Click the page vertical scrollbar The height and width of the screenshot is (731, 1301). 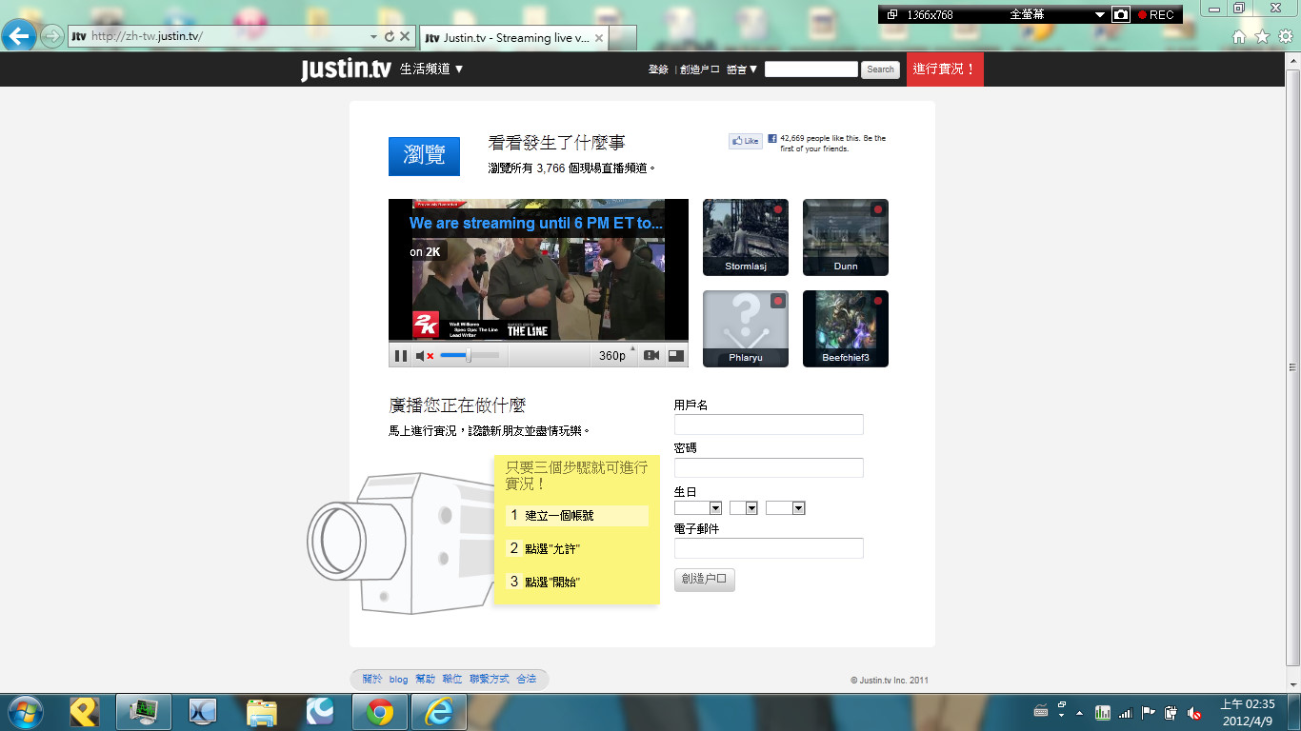(x=1292, y=367)
